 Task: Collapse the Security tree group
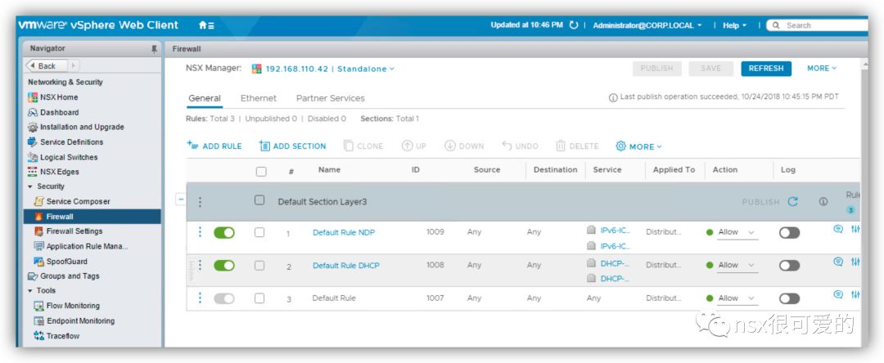coord(30,186)
